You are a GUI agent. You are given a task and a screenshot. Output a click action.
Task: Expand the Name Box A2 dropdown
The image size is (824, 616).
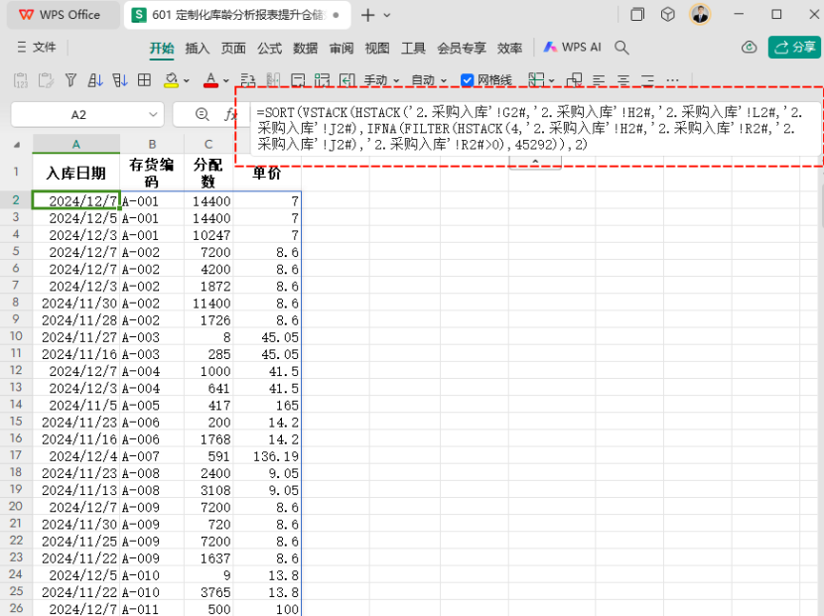point(152,115)
